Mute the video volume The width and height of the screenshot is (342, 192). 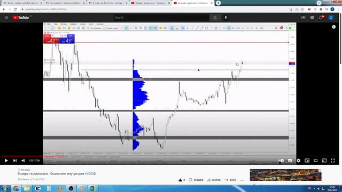tap(24, 161)
